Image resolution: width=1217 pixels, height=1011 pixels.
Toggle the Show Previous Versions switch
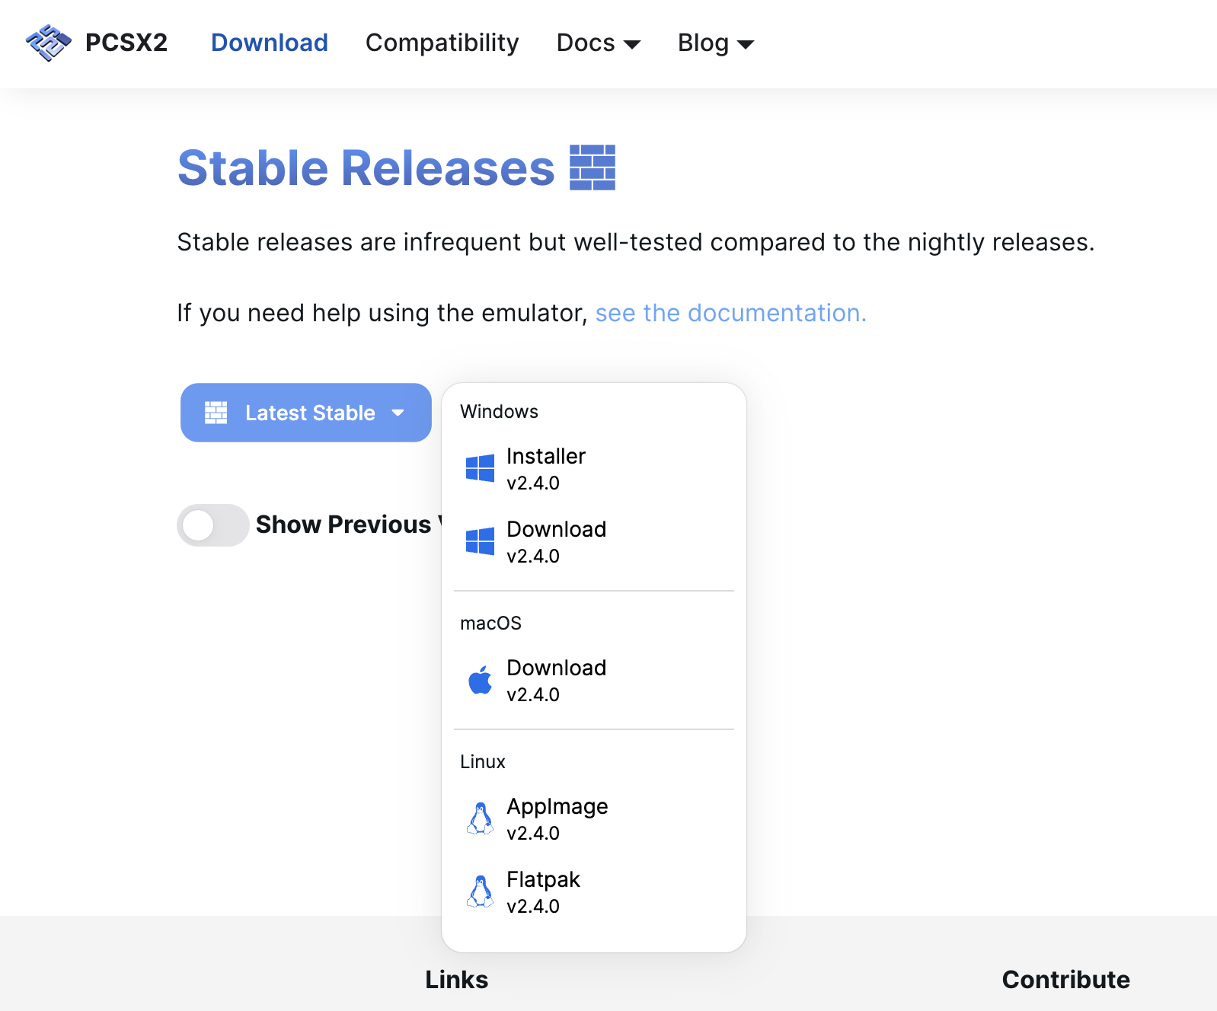(x=213, y=525)
